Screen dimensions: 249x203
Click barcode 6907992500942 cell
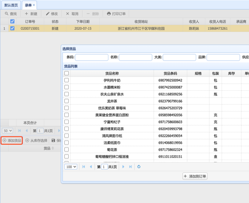point(170,80)
